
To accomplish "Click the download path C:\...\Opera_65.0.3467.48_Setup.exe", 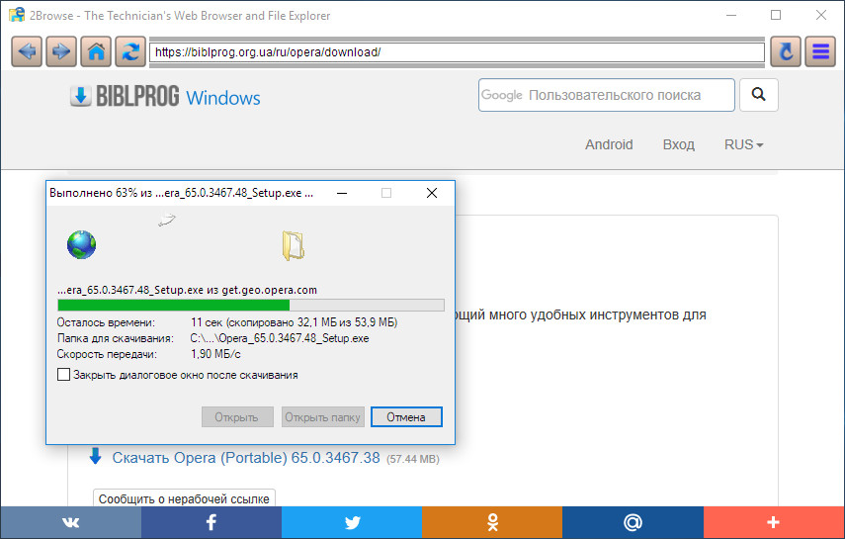I will tap(279, 338).
